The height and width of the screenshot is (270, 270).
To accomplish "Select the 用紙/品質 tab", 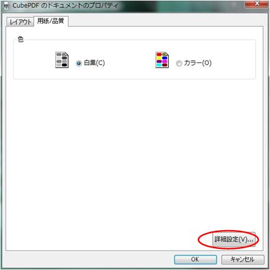I will click(x=51, y=21).
